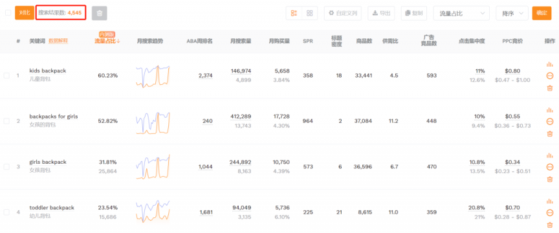Open more options icon for backpacks for girls
Screen dimensions: 559x233
coord(549,122)
